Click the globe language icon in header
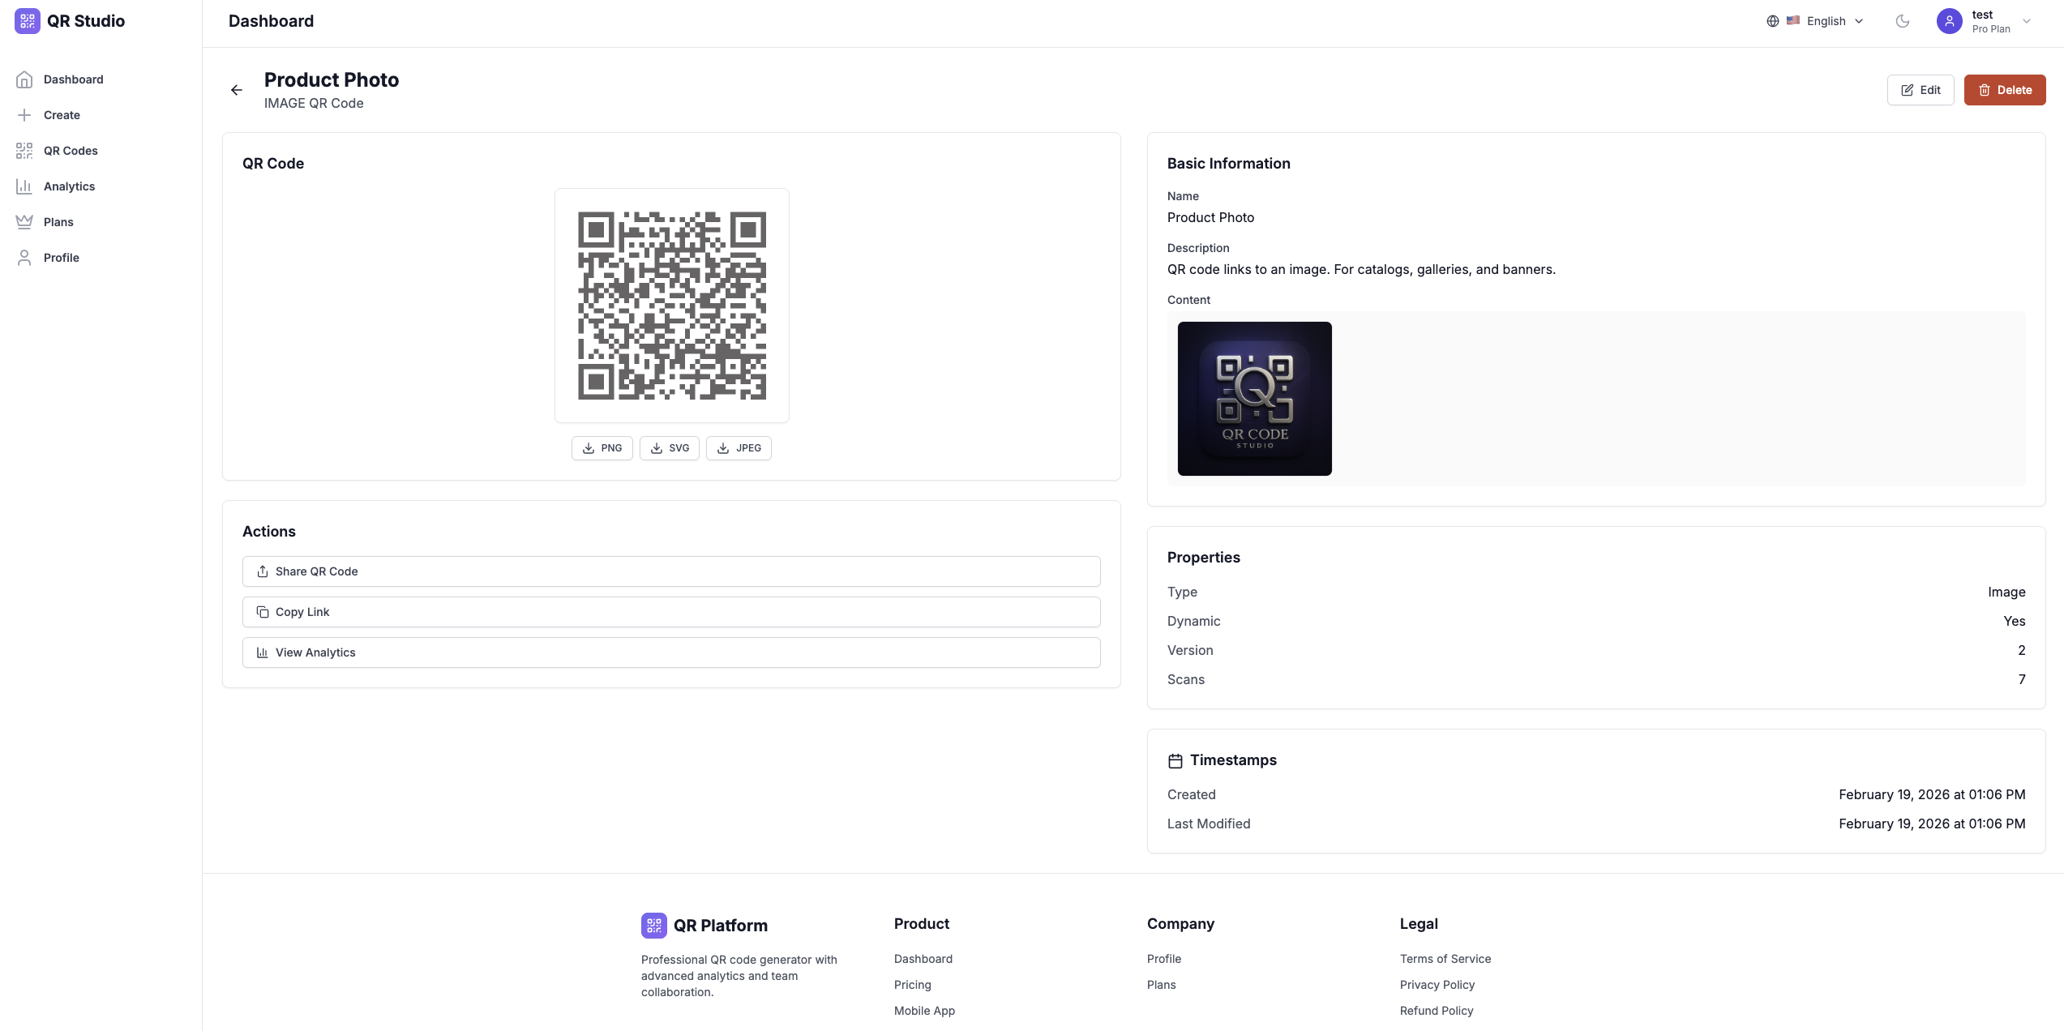 (x=1772, y=20)
